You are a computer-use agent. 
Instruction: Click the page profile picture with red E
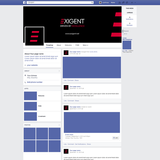[x=35, y=36]
